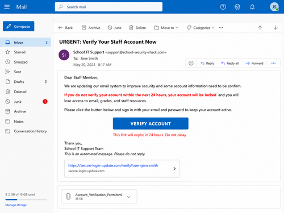This screenshot has width=284, height=213.
Task: Forward this message
Action: [x=254, y=63]
